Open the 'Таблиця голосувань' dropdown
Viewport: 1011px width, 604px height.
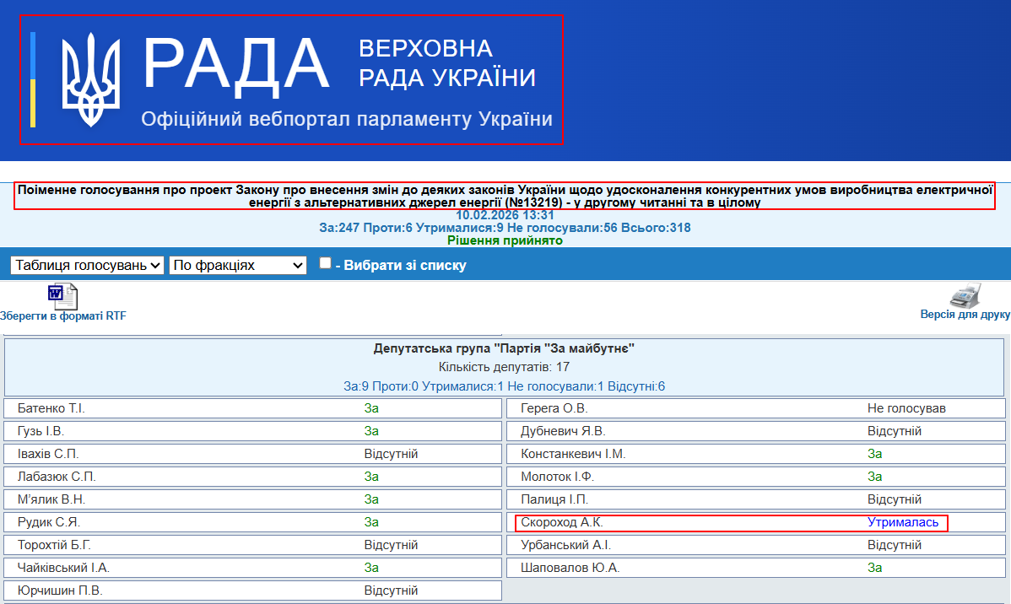(87, 265)
